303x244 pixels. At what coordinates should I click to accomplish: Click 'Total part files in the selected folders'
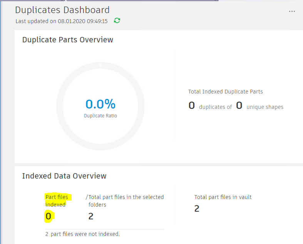click(x=126, y=201)
